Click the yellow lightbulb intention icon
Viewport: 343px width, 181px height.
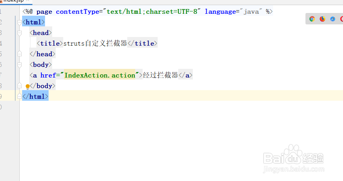coord(28,87)
